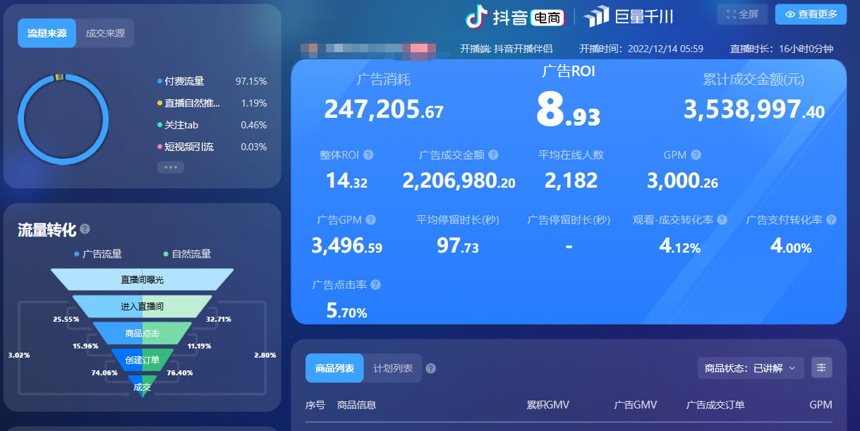Click the GPM help question icon
This screenshot has height=431, width=860.
(x=696, y=155)
